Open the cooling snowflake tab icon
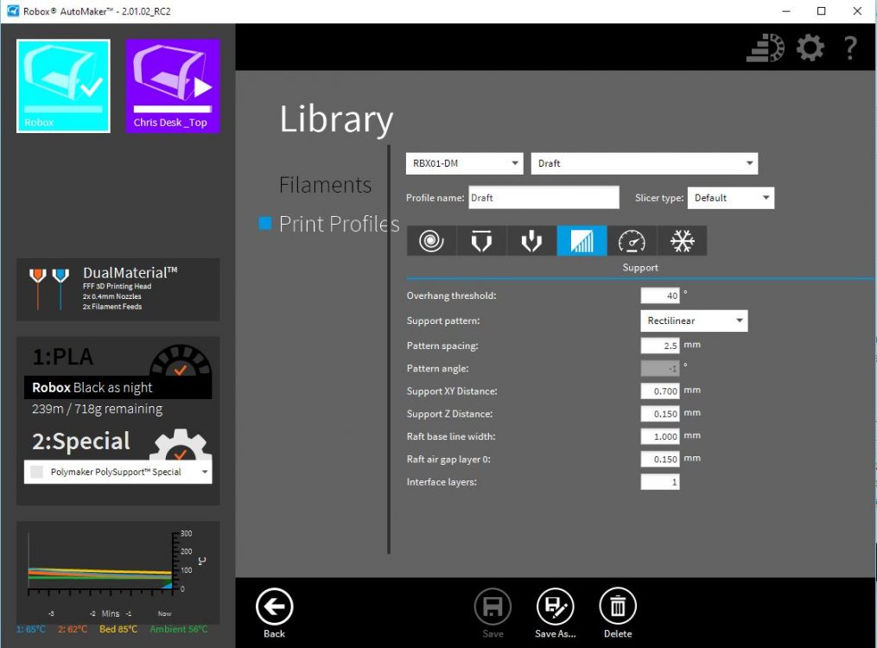This screenshot has height=648, width=877. click(683, 241)
